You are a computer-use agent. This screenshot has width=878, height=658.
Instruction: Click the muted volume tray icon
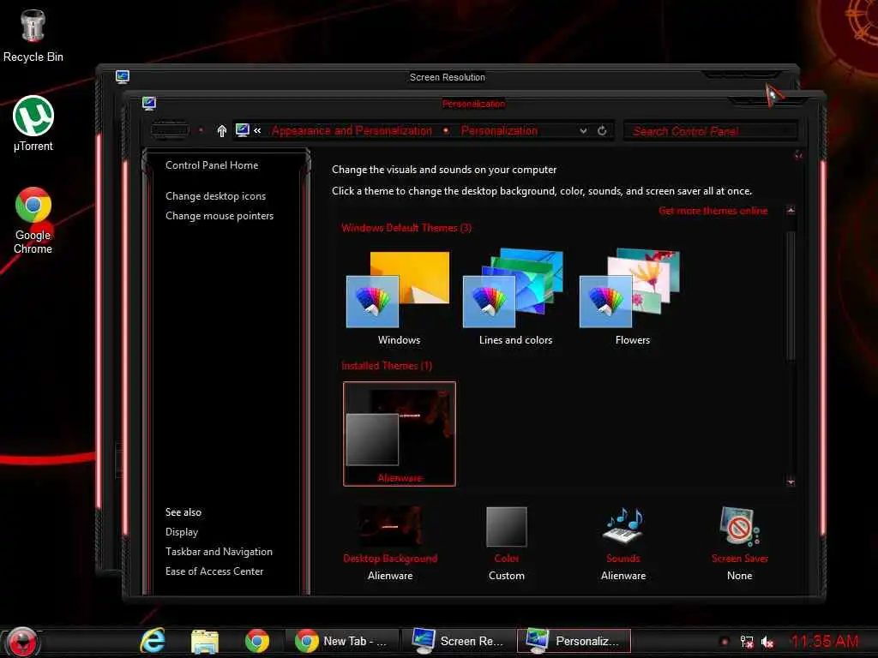767,643
